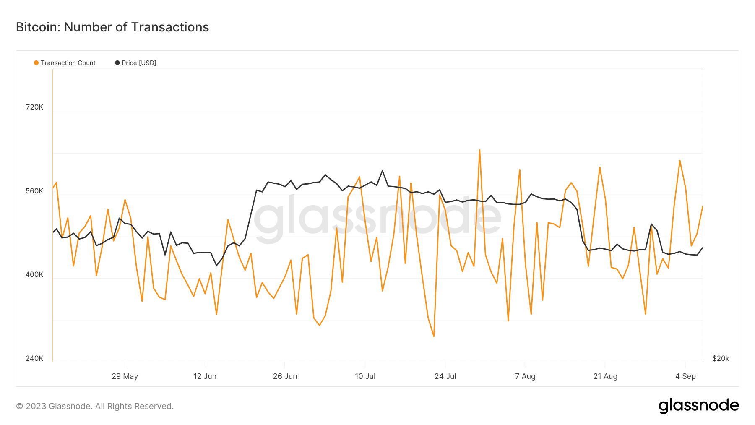This screenshot has width=755, height=425.
Task: Select the 10 Jul date label
Action: click(x=365, y=376)
